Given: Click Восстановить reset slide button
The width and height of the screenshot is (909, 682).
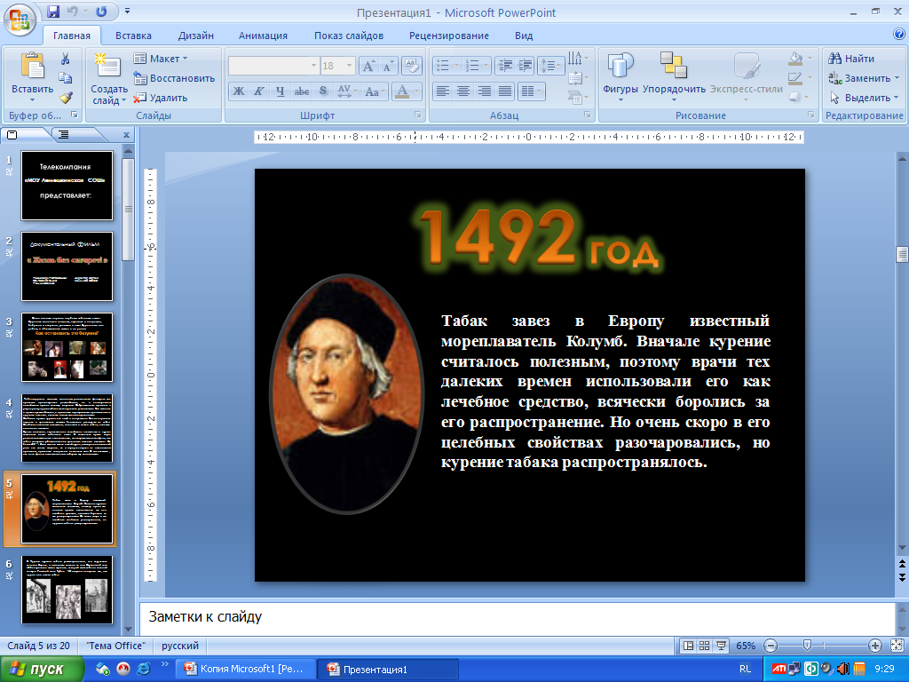Looking at the screenshot, I should point(174,78).
